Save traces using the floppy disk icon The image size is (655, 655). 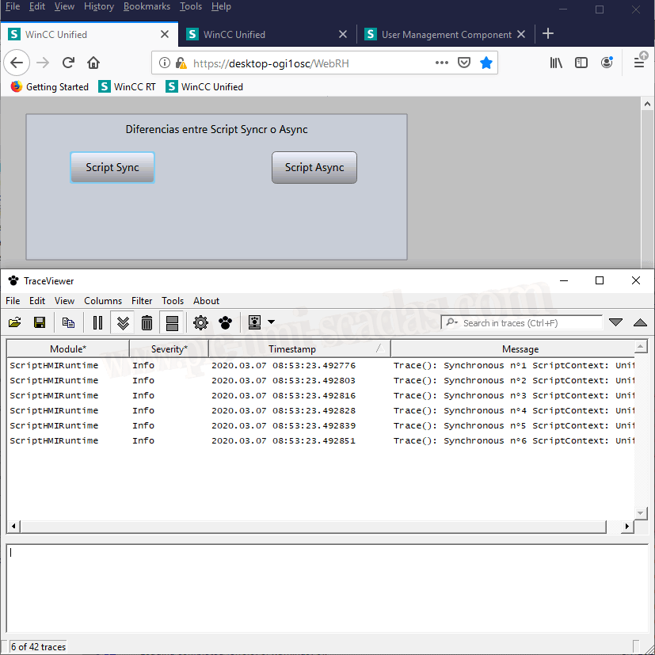click(x=39, y=322)
